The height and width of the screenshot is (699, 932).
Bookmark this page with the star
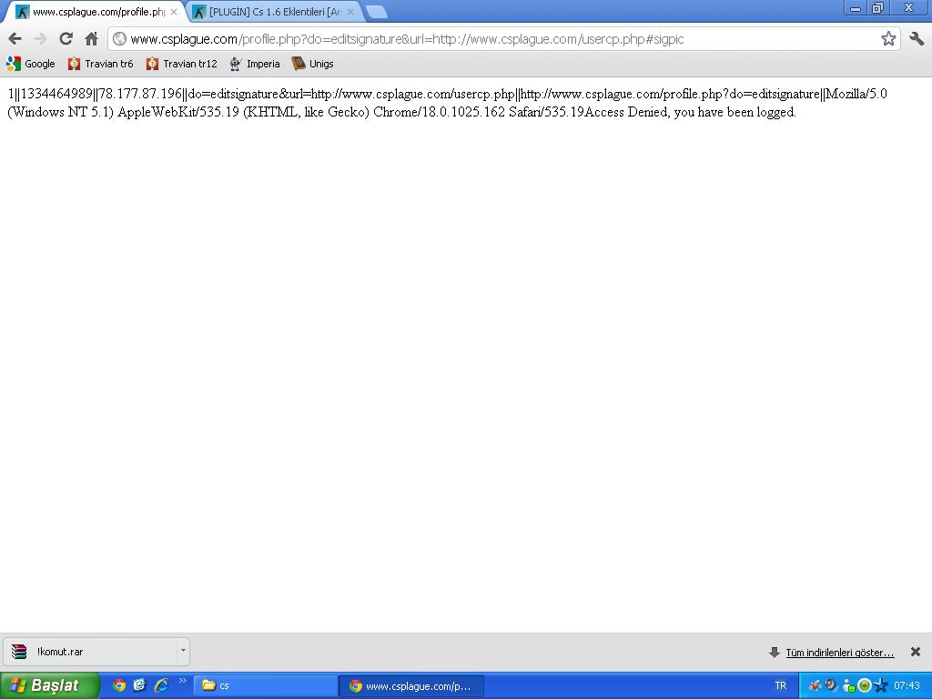coord(888,38)
